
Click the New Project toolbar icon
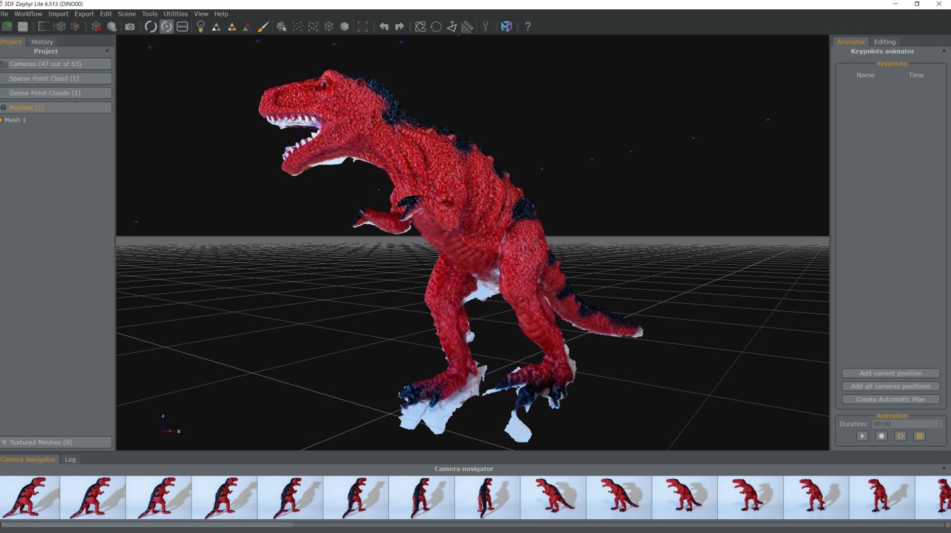(x=7, y=26)
